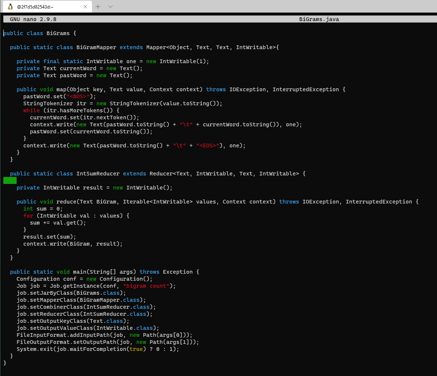The image size is (437, 376).
Task: Place cursor on the for loop keyword
Action: point(28,216)
